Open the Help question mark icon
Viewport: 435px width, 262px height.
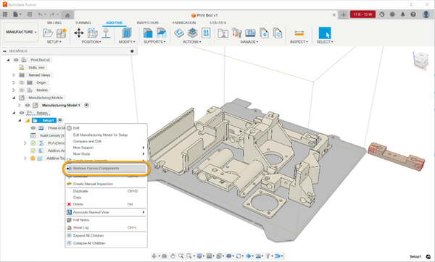click(x=413, y=14)
